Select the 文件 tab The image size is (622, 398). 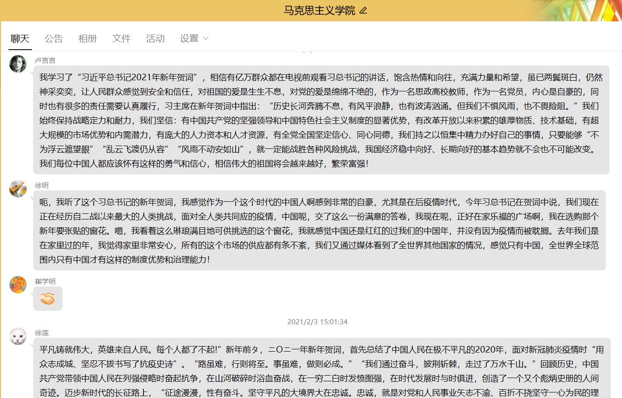[x=122, y=39]
